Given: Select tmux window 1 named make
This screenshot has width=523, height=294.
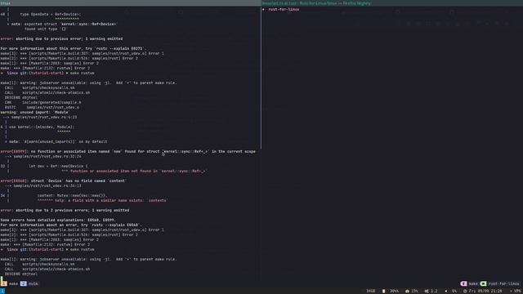Looking at the screenshot, I should click(x=9, y=283).
